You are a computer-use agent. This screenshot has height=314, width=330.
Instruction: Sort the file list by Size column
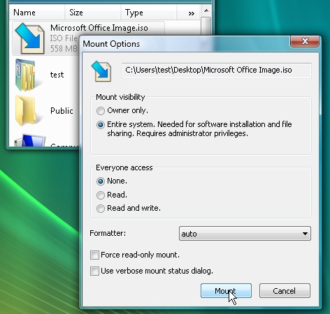[93, 13]
